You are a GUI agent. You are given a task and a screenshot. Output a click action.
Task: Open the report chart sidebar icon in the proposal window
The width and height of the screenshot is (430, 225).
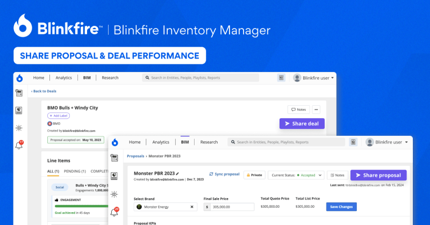pos(114,176)
